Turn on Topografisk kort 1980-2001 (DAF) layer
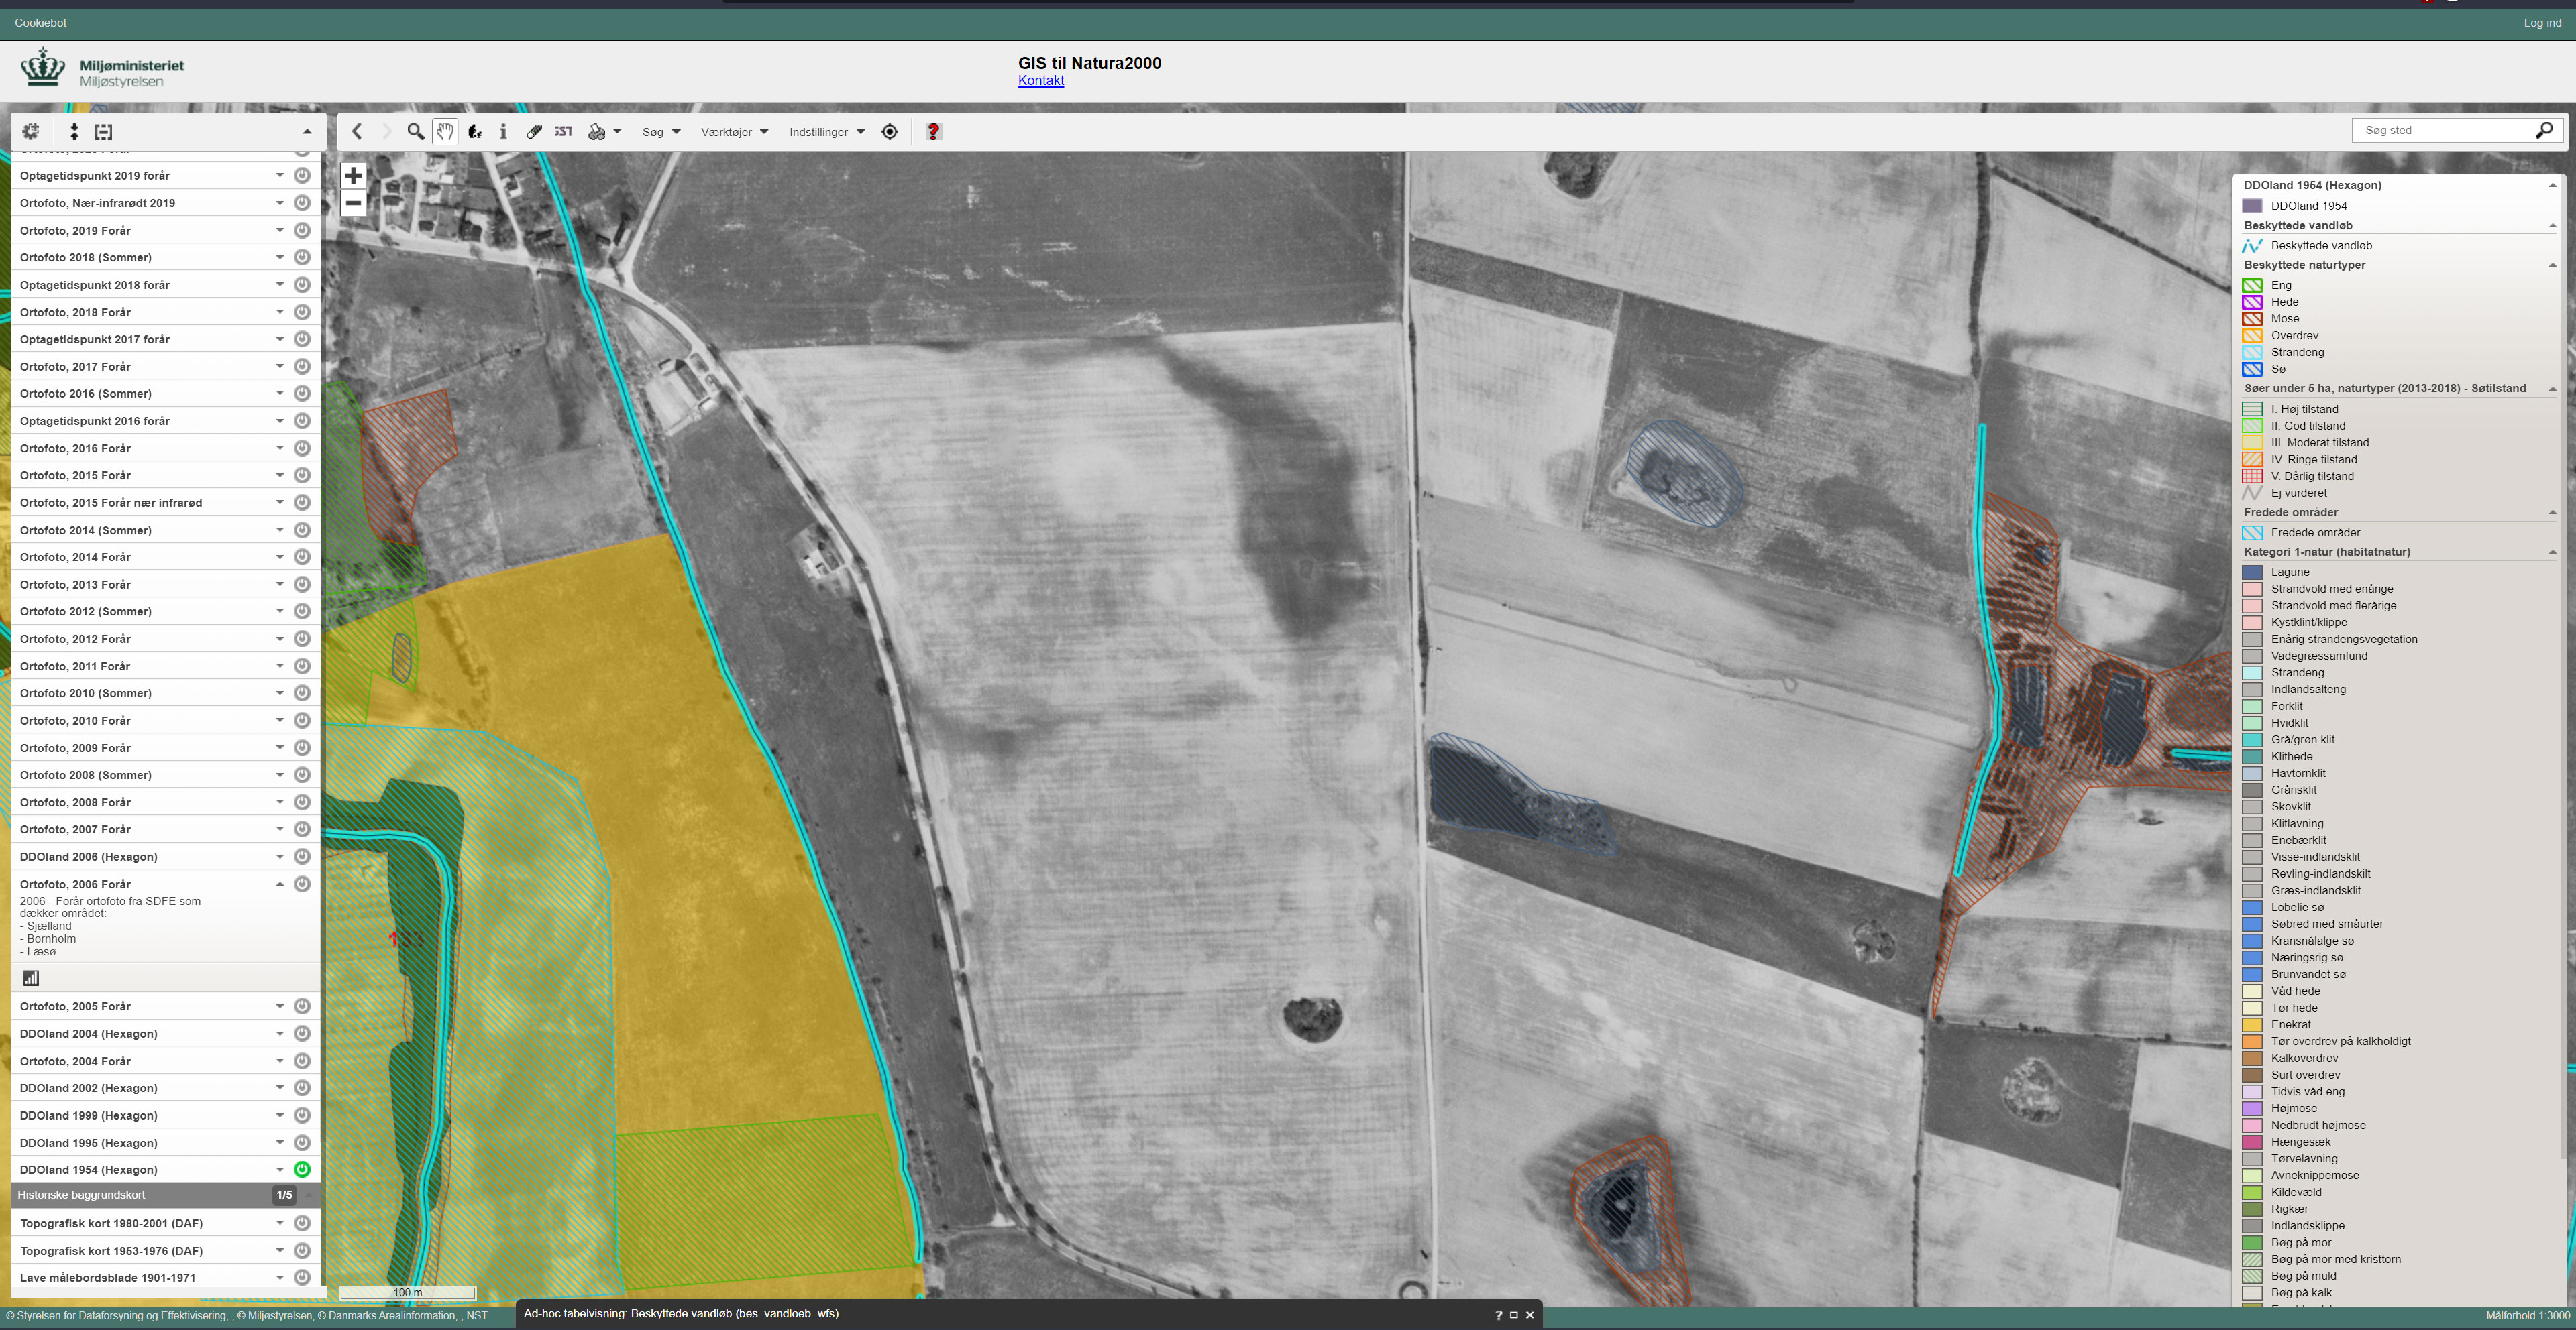This screenshot has height=1330, width=2576. tap(302, 1223)
